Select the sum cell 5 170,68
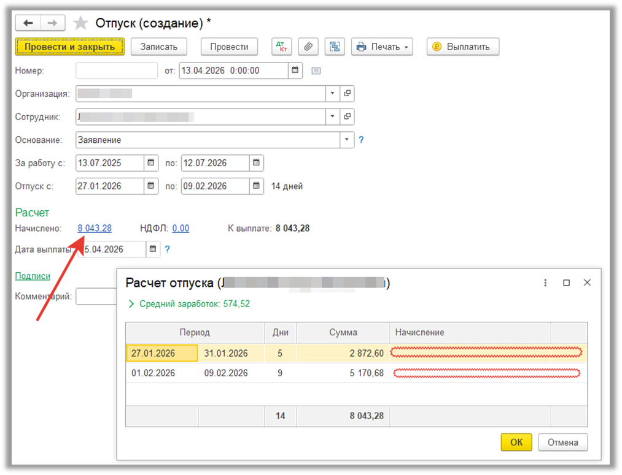 (x=343, y=373)
